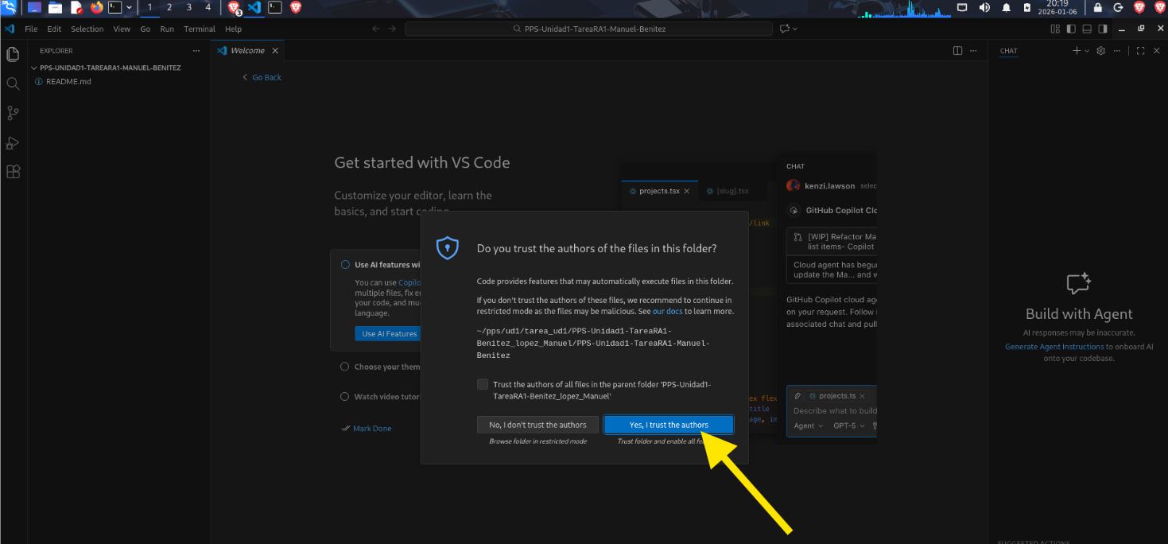
Task: Open the File menu
Action: pyautogui.click(x=31, y=29)
